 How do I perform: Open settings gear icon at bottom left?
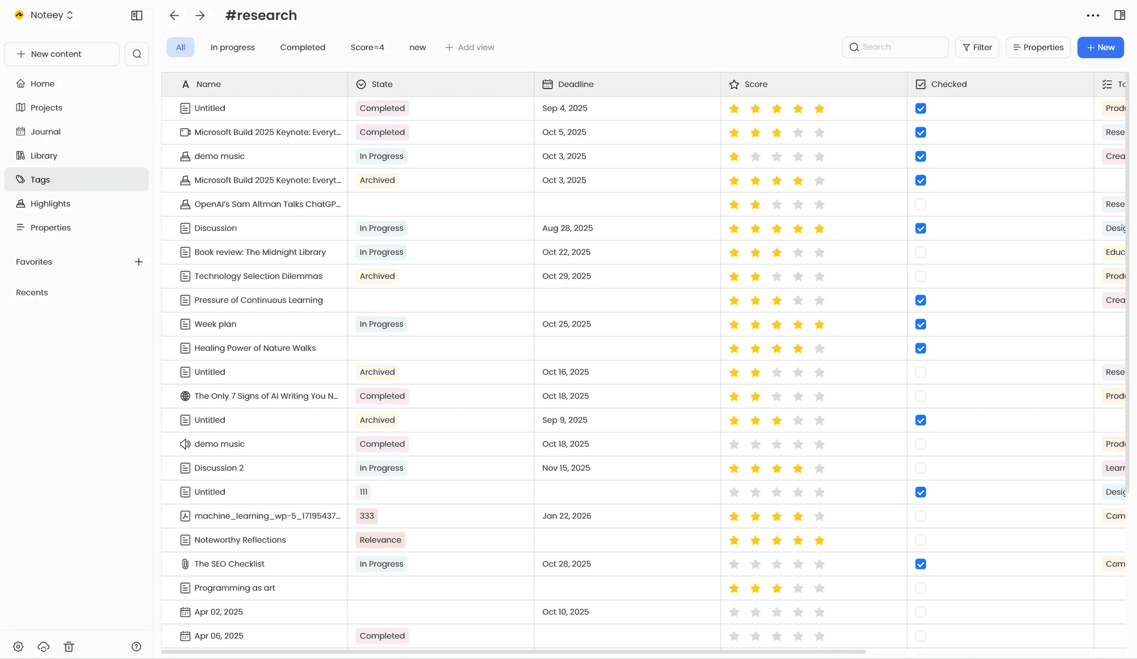[x=18, y=647]
